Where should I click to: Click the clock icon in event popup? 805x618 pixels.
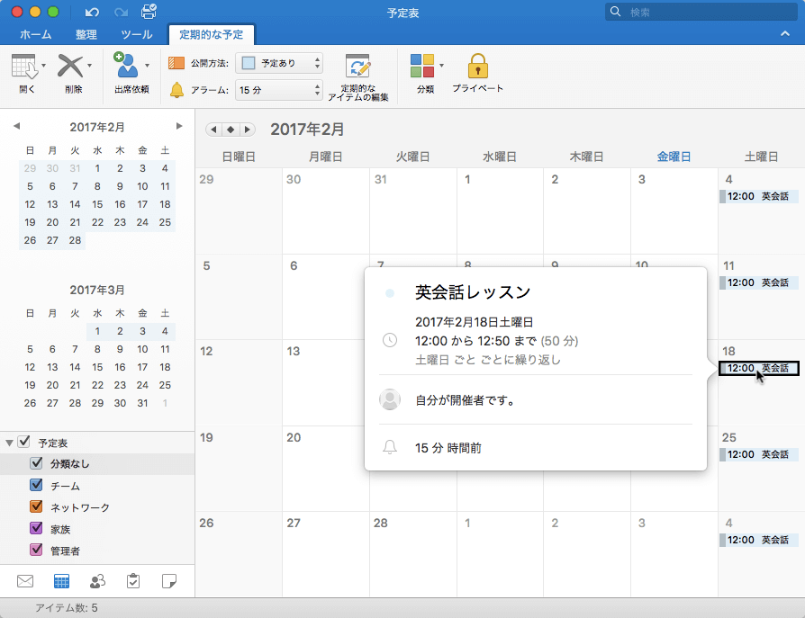[390, 340]
